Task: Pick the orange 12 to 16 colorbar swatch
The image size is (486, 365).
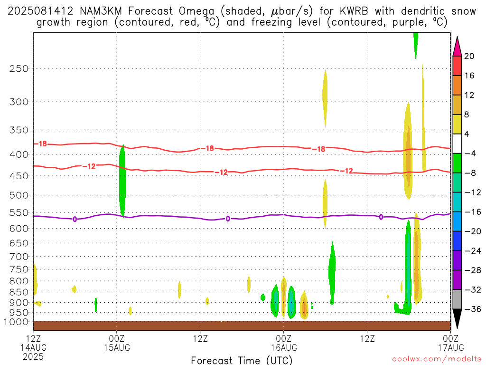Action: [457, 86]
